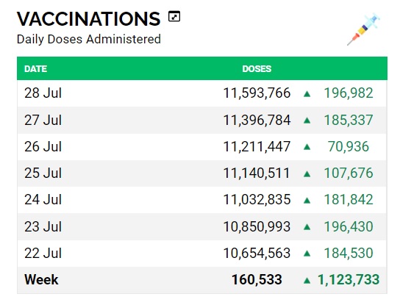Click green up arrow in 28 Jul row
Screen dimensions: 400x305
coord(307,94)
